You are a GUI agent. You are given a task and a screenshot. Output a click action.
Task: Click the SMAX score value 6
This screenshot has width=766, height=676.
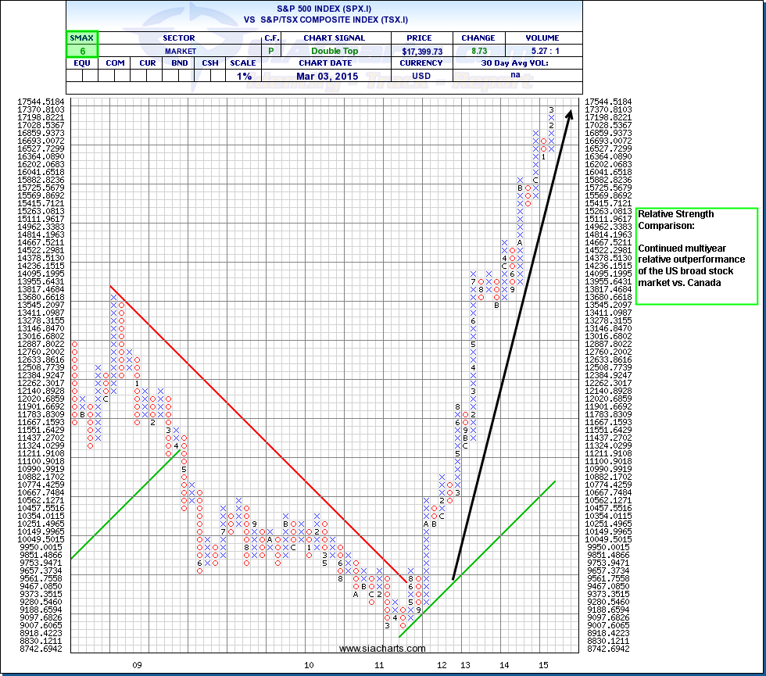point(78,51)
